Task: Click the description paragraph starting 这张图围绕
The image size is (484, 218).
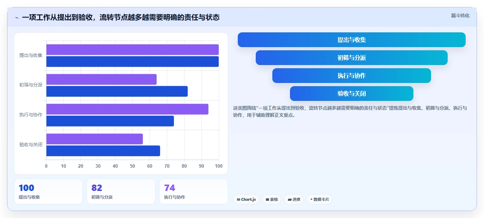Action: (x=350, y=111)
